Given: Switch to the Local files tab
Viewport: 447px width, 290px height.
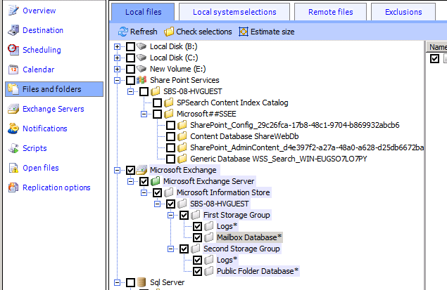Looking at the screenshot, I should (x=143, y=12).
